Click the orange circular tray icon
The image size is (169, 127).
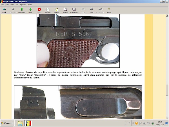(x=136, y=123)
